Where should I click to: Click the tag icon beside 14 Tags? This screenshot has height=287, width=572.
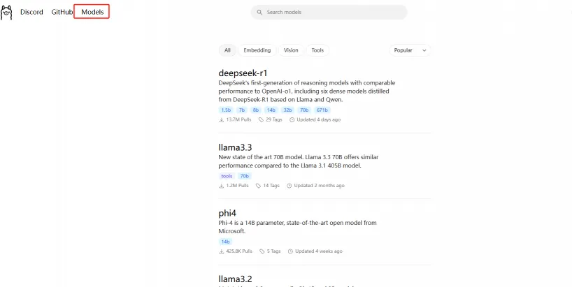point(258,185)
